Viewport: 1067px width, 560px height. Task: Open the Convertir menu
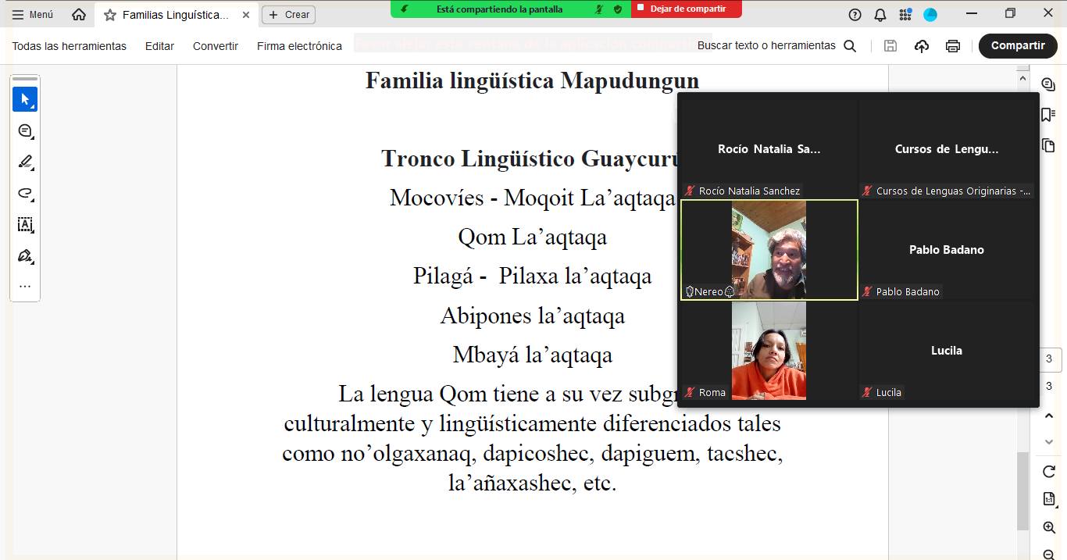click(215, 46)
